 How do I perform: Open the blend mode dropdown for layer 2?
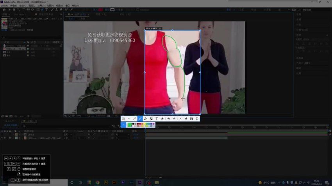pos(68,138)
